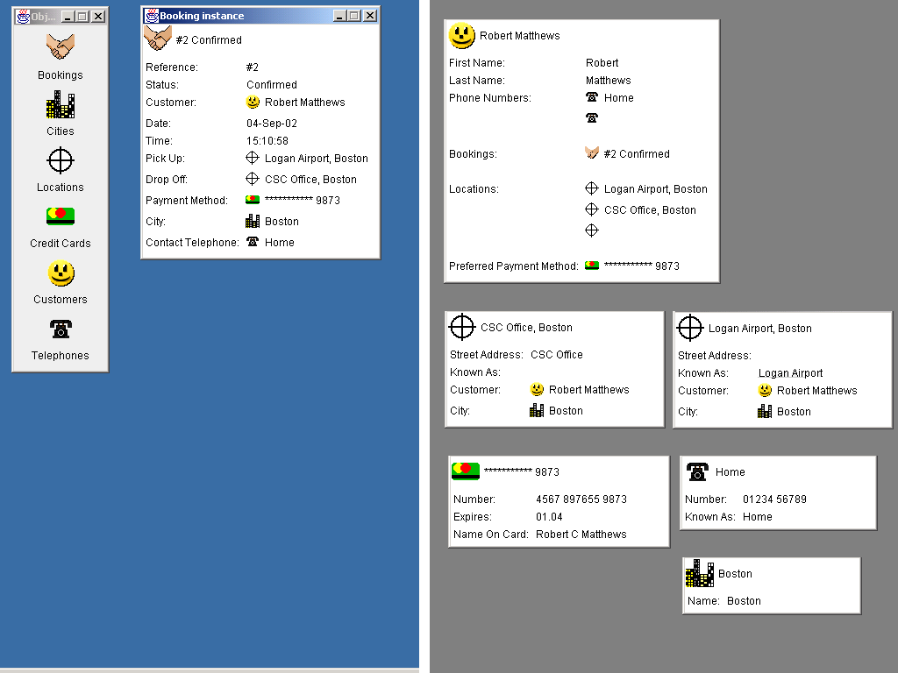Open the Cities icon in the palette

pos(61,105)
